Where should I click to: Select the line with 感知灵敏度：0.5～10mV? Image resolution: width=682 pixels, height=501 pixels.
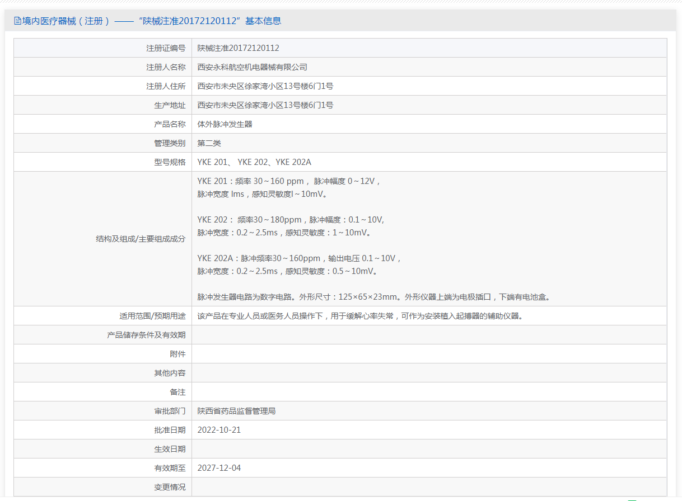click(288, 271)
